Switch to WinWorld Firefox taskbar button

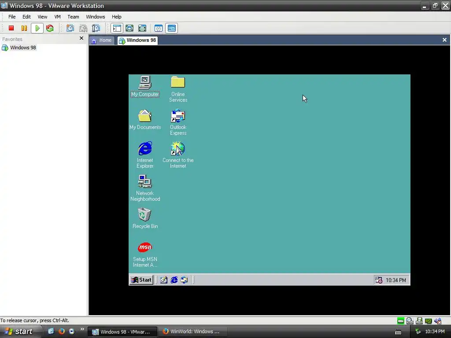coord(192,332)
